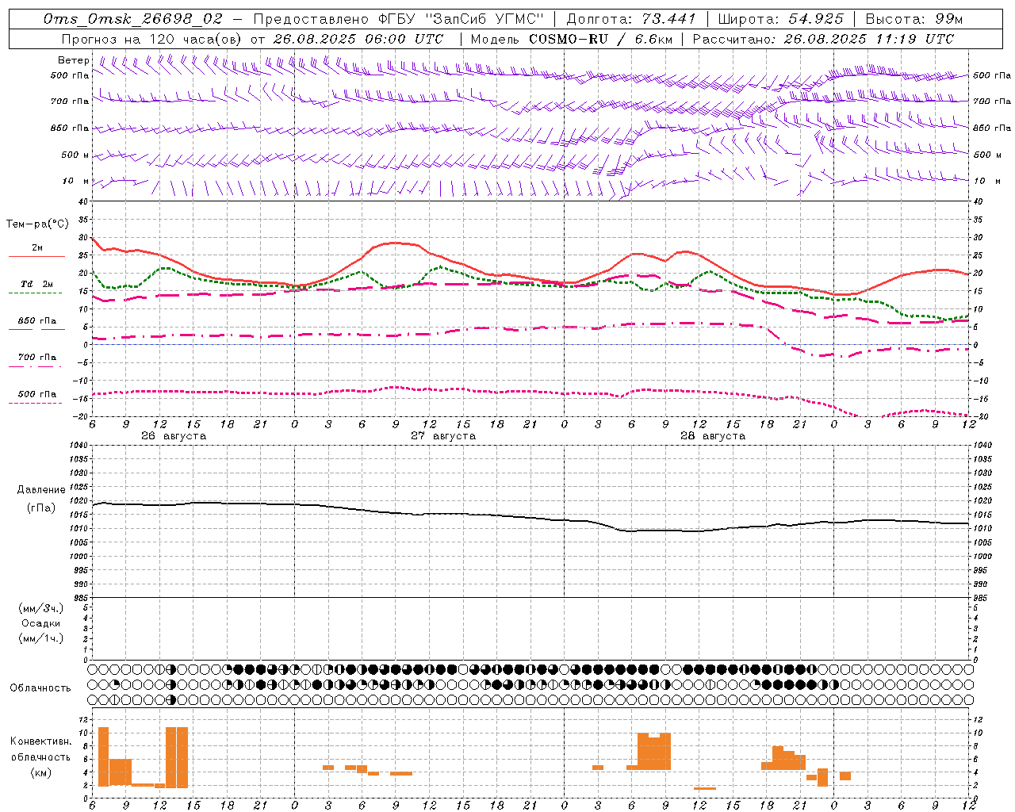Viewport: 1015px width, 812px height.
Task: Click right-side "700 гПа" wind level label
Action: click(992, 101)
